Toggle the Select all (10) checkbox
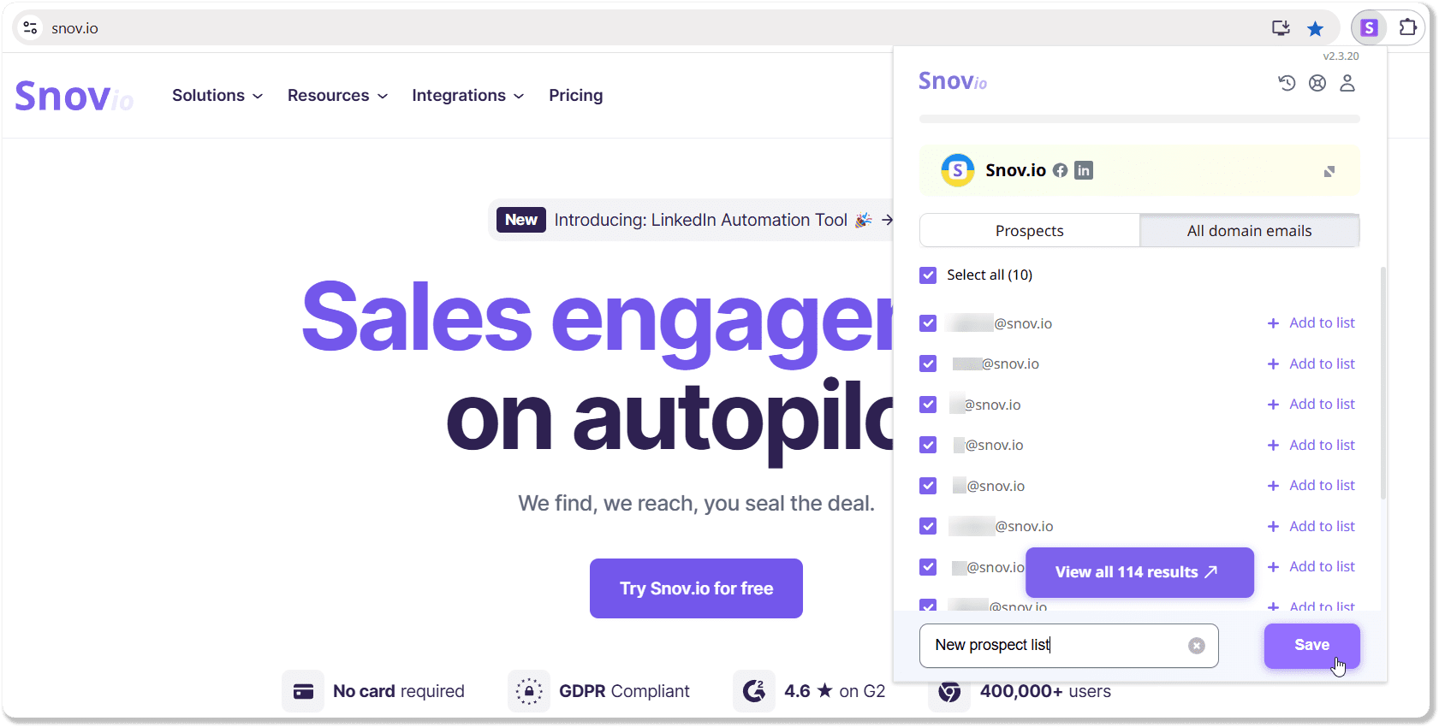The height and width of the screenshot is (727, 1439). [928, 275]
